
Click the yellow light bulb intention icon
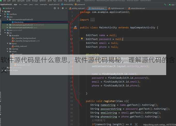pos(82,39)
